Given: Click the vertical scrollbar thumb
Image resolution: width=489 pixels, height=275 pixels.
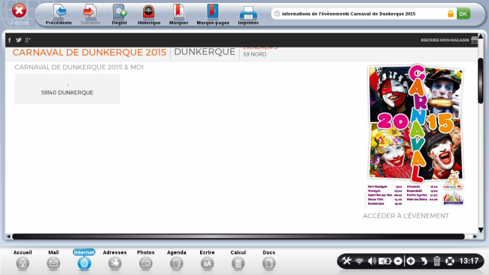Looking at the screenshot, I should coord(481,81).
